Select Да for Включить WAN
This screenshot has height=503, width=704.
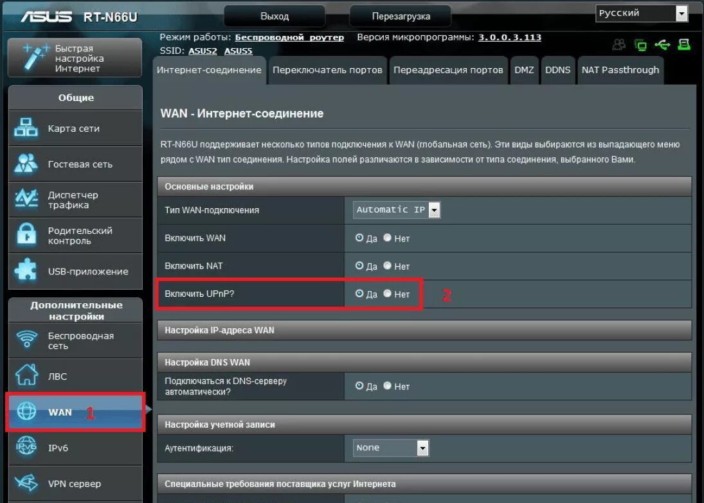click(359, 238)
